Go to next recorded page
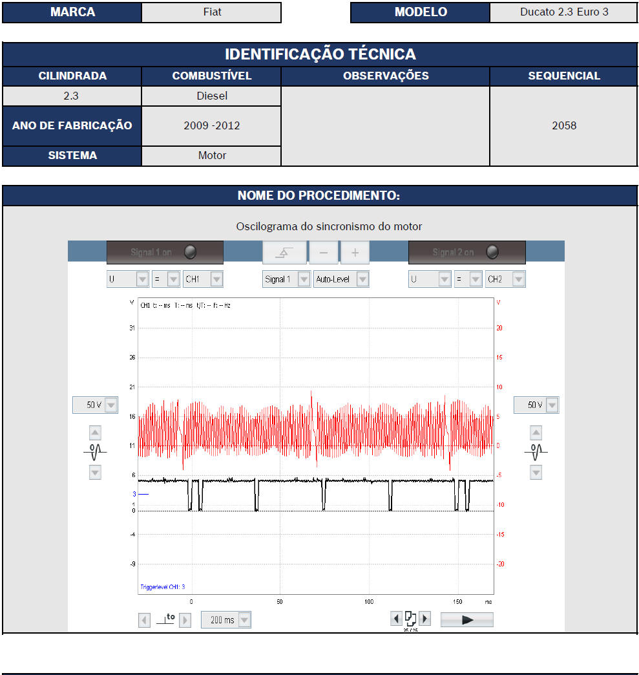This screenshot has width=639, height=675. 424,619
